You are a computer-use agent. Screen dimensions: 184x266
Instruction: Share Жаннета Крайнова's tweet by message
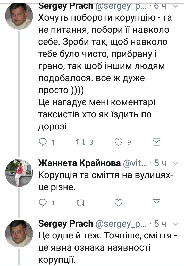(x=156, y=203)
